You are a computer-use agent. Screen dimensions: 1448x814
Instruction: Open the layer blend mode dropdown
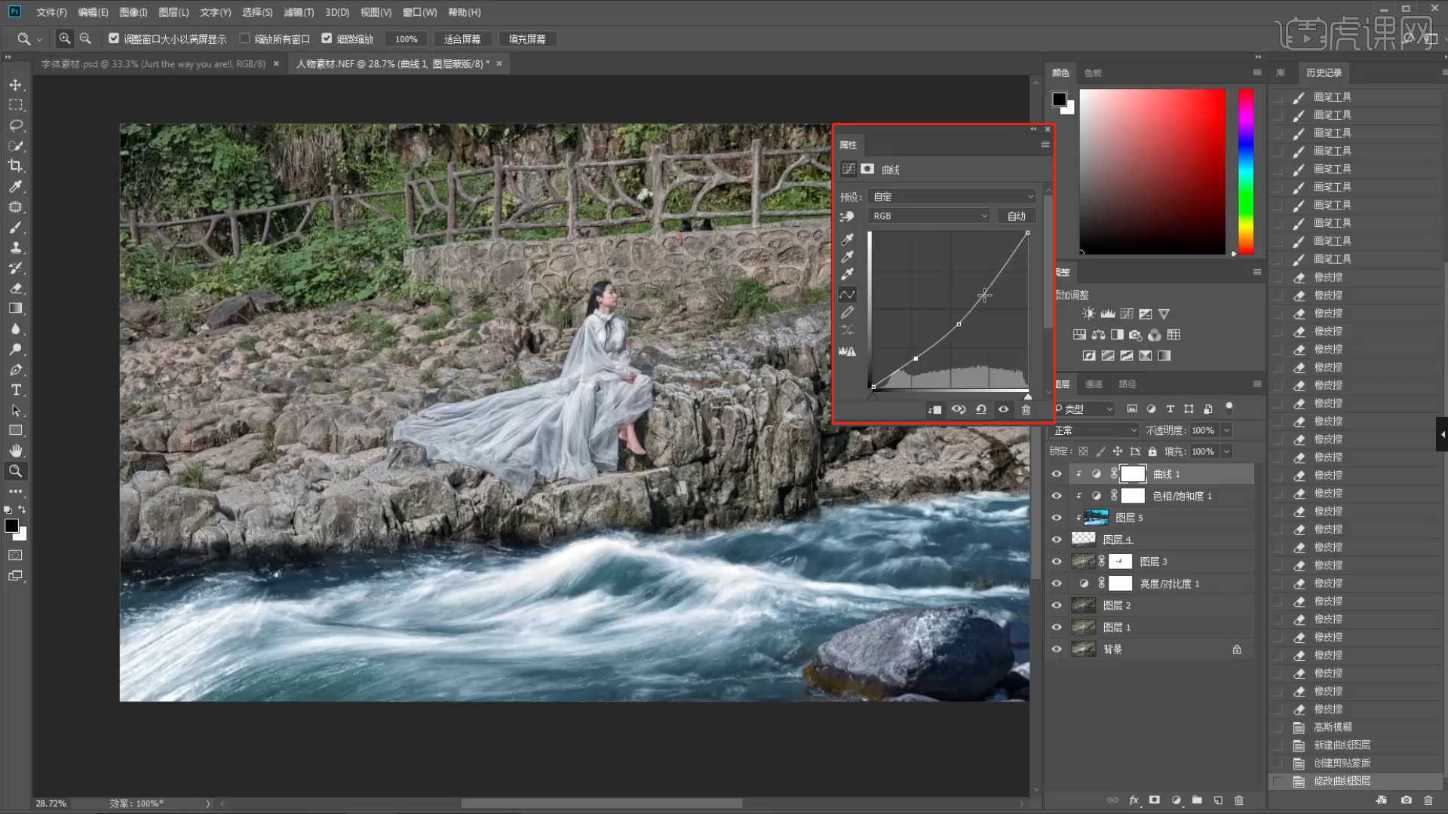1094,430
